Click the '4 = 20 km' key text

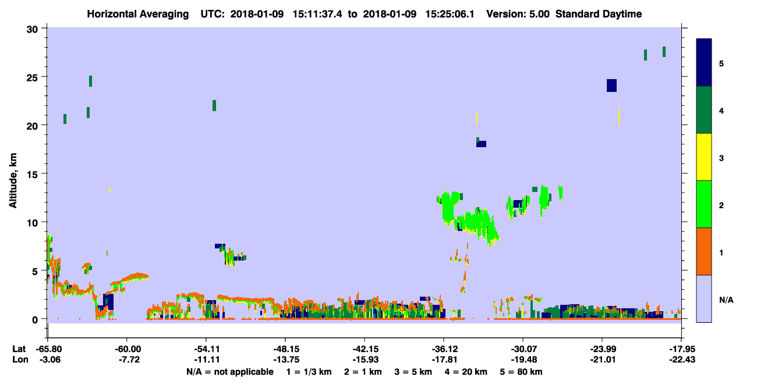[x=466, y=372]
